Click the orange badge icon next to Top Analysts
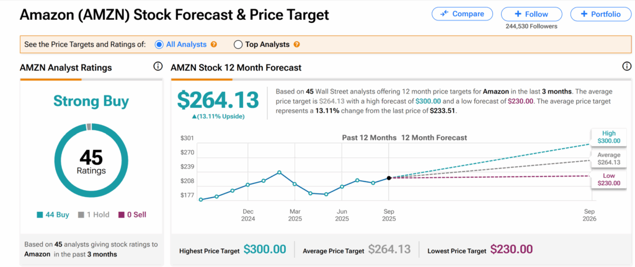Viewport: 635px width, 267px height. [x=296, y=45]
